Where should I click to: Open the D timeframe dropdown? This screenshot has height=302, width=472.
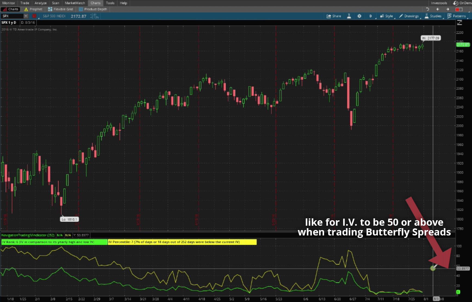pyautogui.click(x=370, y=16)
